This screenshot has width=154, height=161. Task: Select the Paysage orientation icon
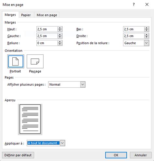(x=35, y=61)
